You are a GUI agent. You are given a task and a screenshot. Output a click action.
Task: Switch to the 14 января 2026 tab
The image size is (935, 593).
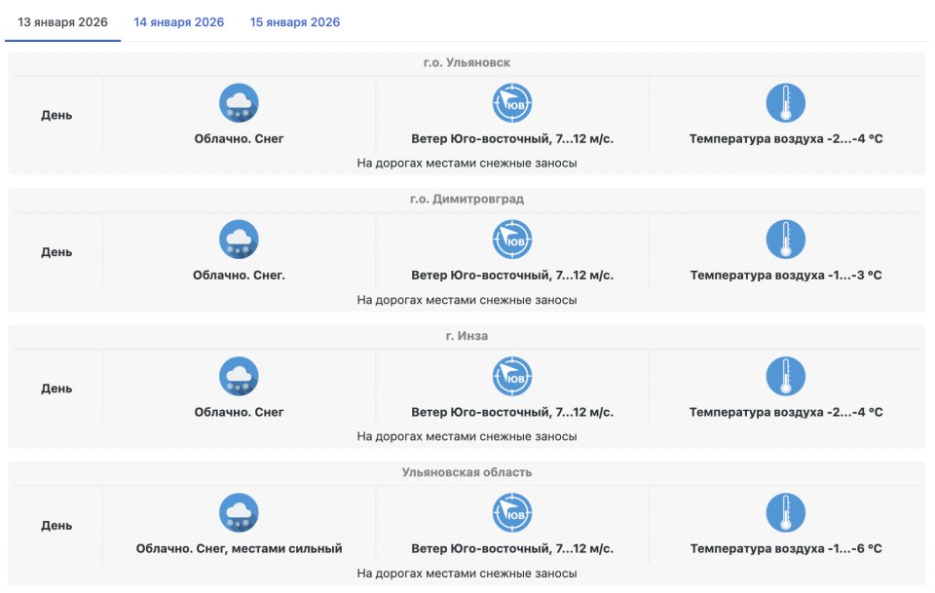(178, 22)
